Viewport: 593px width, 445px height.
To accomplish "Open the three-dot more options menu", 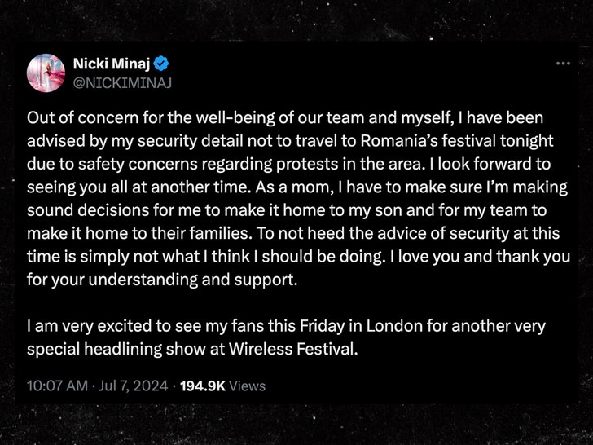I will (563, 63).
